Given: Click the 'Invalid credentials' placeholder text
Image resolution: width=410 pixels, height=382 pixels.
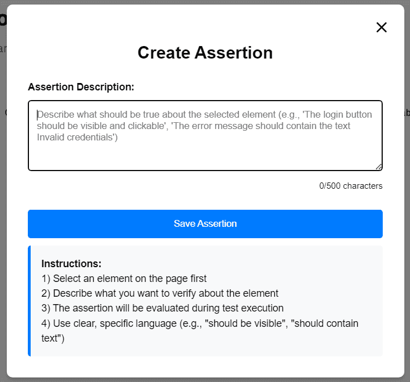Looking at the screenshot, I should tap(77, 137).
